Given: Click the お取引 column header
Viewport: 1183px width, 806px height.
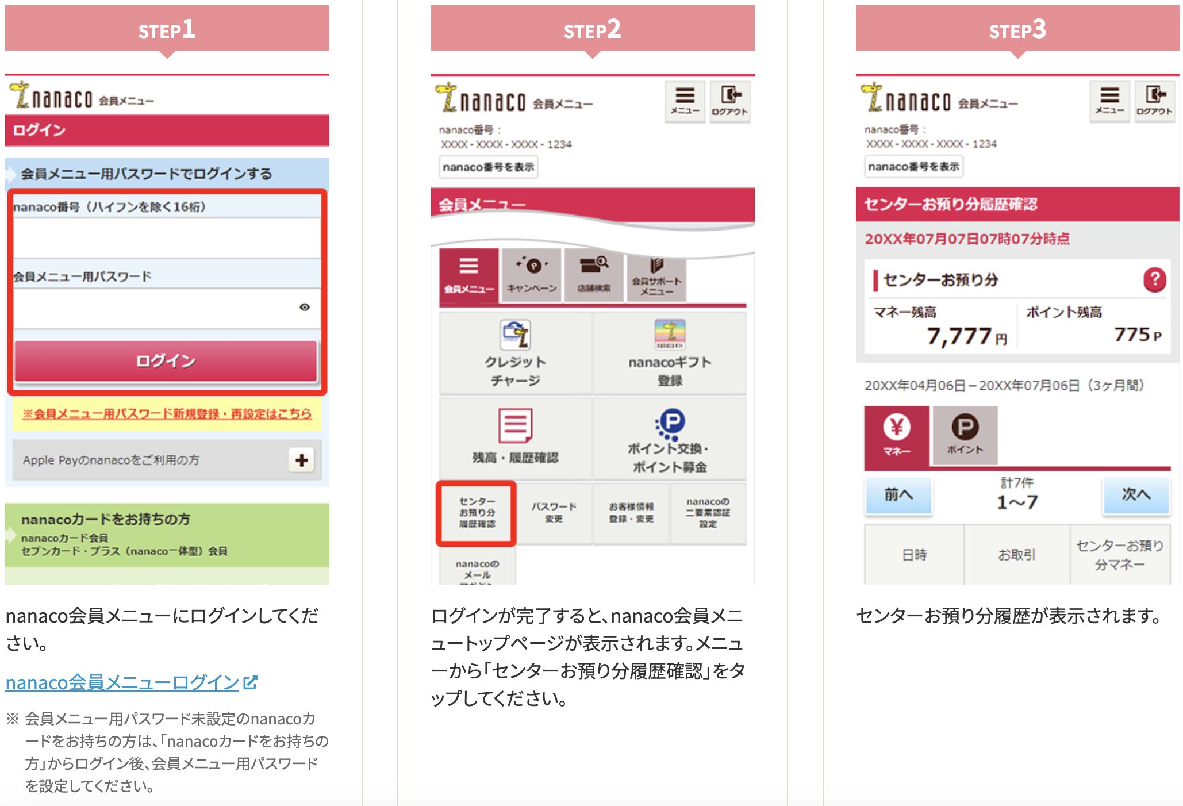Looking at the screenshot, I should tap(1017, 555).
